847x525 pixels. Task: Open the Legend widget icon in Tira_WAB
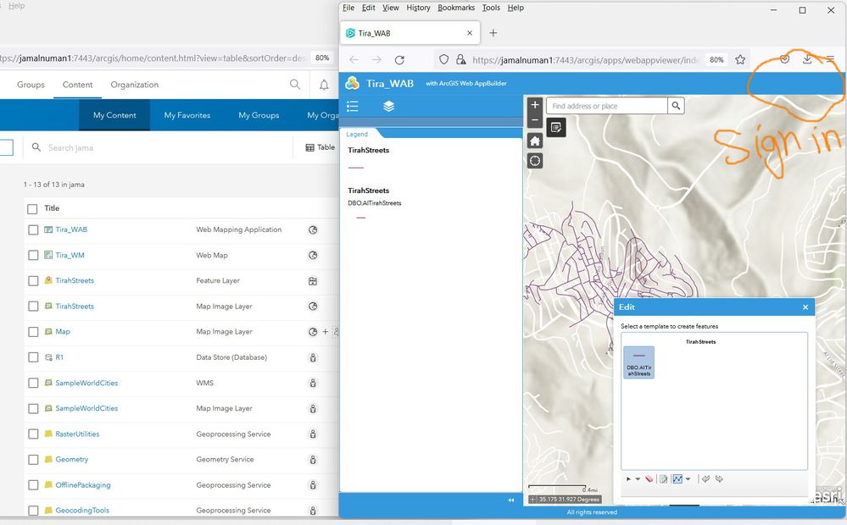click(x=352, y=107)
